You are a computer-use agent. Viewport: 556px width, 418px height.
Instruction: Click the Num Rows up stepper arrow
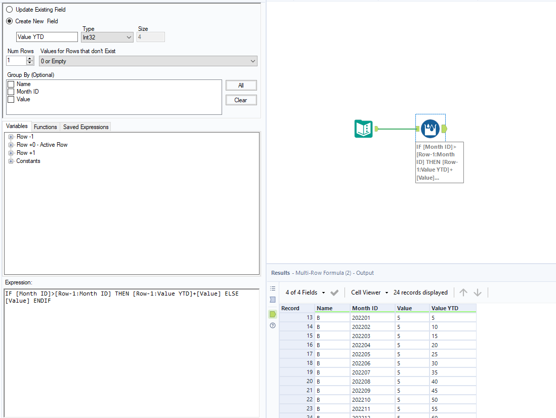pyautogui.click(x=29, y=58)
